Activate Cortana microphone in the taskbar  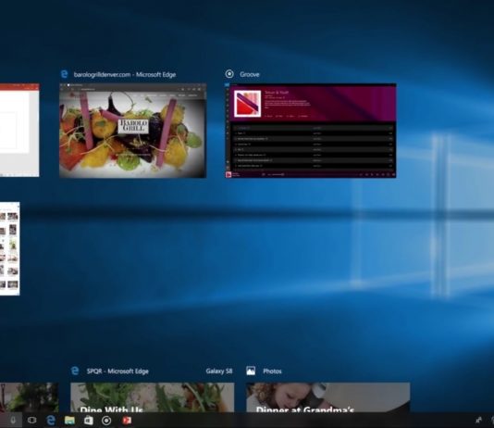13,421
